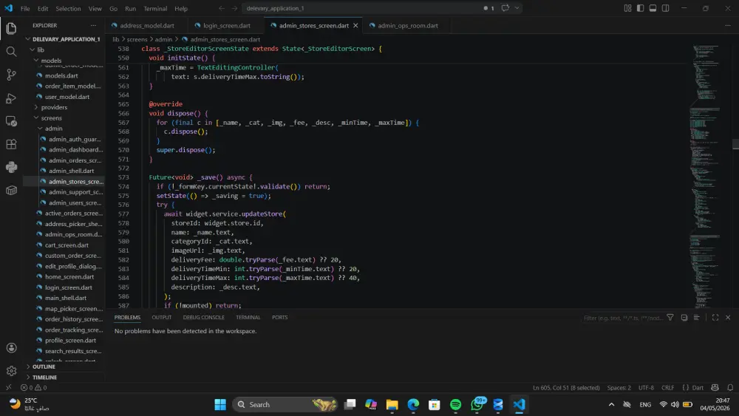Open the TERMINAL panel tab

click(248, 318)
